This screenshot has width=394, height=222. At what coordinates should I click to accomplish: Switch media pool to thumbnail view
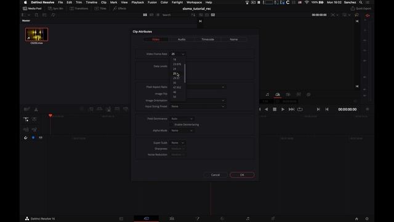tap(145, 15)
